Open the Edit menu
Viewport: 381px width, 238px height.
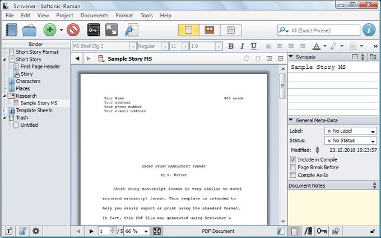tap(26, 16)
